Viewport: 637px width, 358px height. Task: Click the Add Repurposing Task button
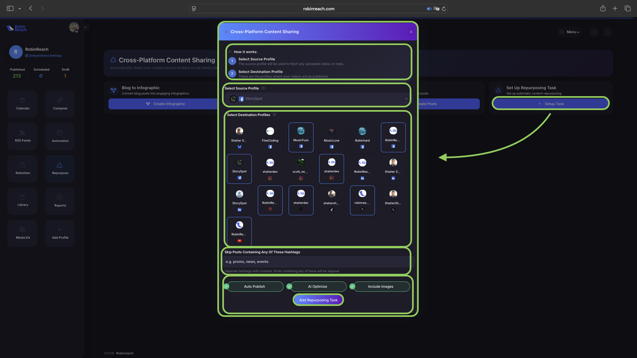(x=318, y=300)
